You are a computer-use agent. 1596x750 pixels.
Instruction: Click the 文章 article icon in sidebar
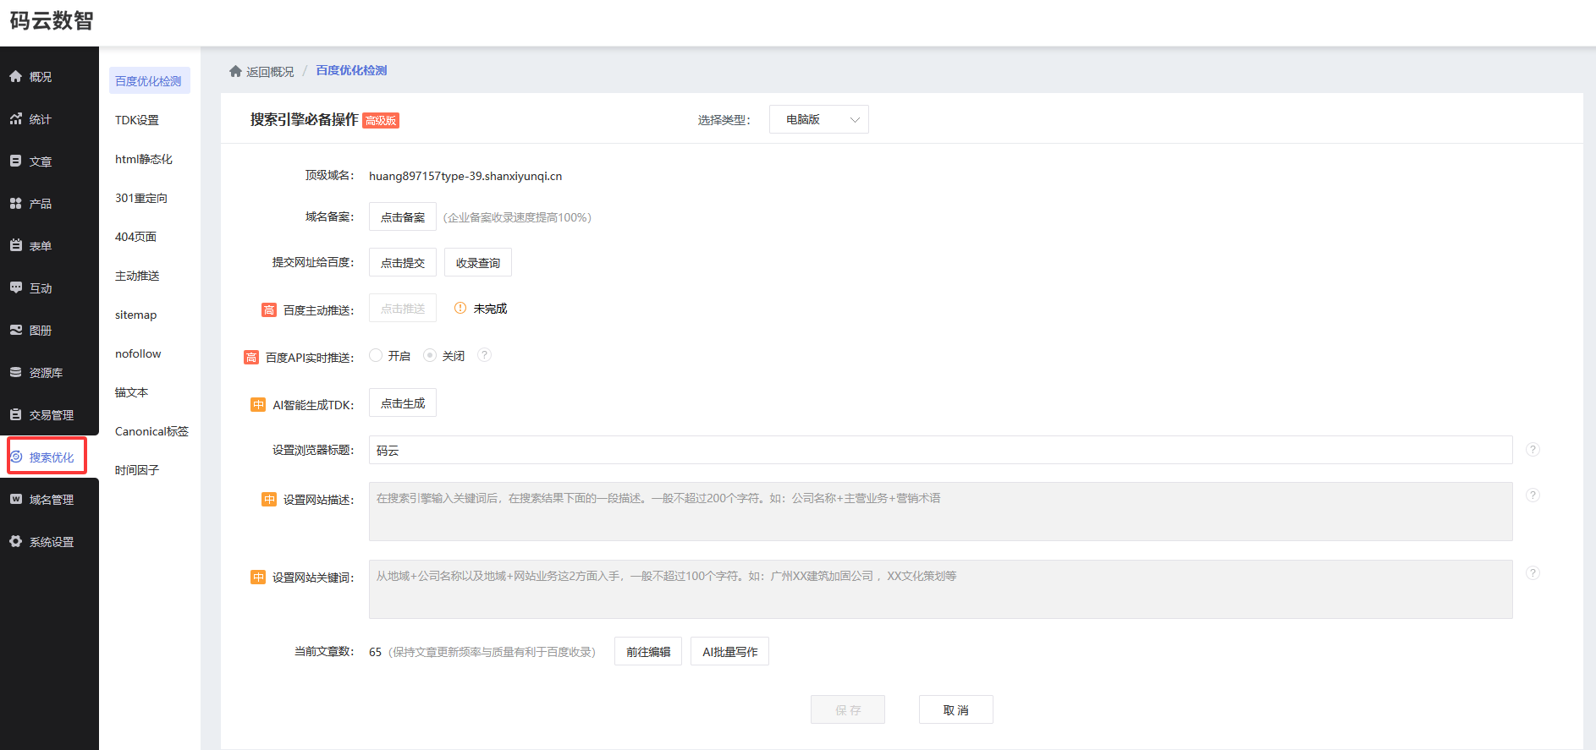(x=16, y=161)
